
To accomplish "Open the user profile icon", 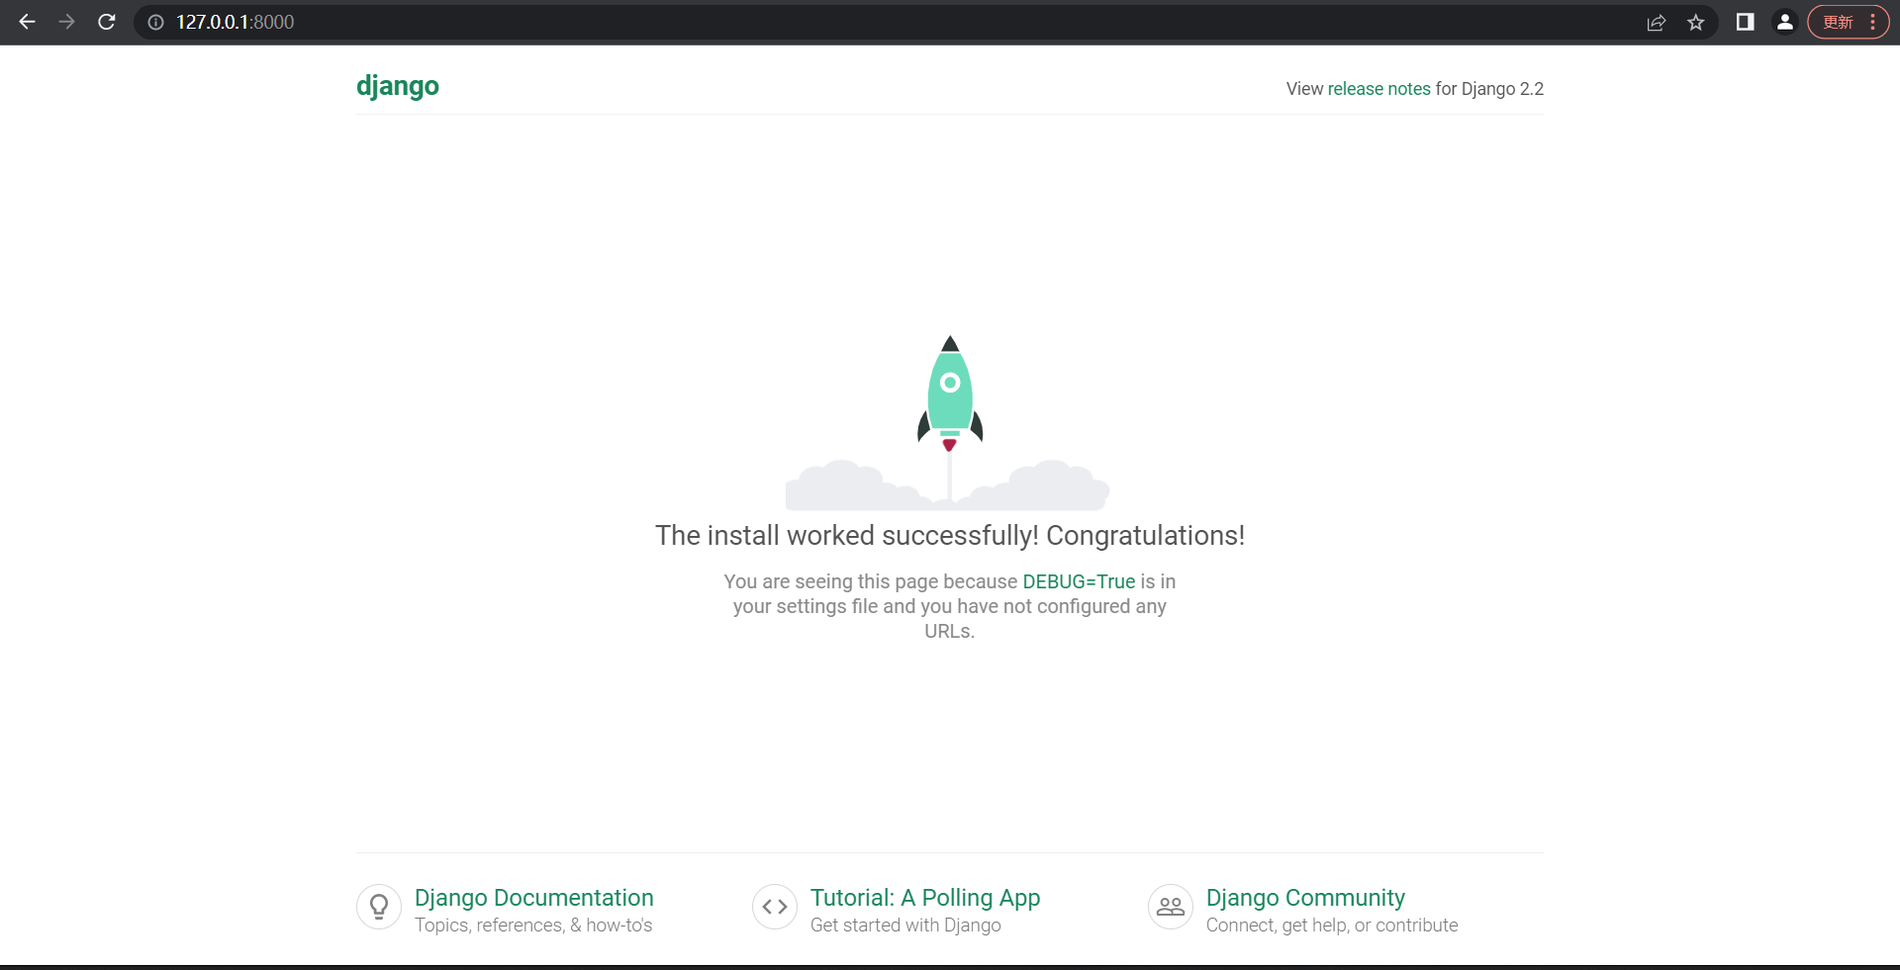I will coord(1785,22).
